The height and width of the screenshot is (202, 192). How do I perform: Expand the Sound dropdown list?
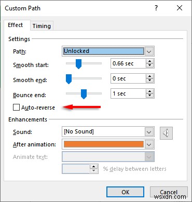pos(149,132)
